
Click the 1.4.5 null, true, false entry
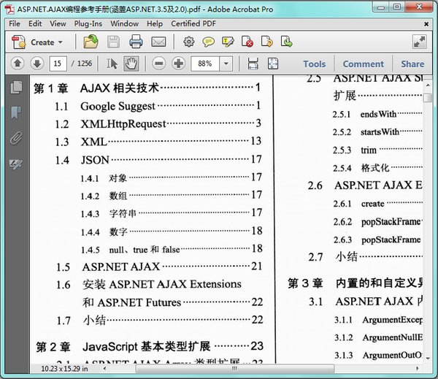click(x=172, y=249)
